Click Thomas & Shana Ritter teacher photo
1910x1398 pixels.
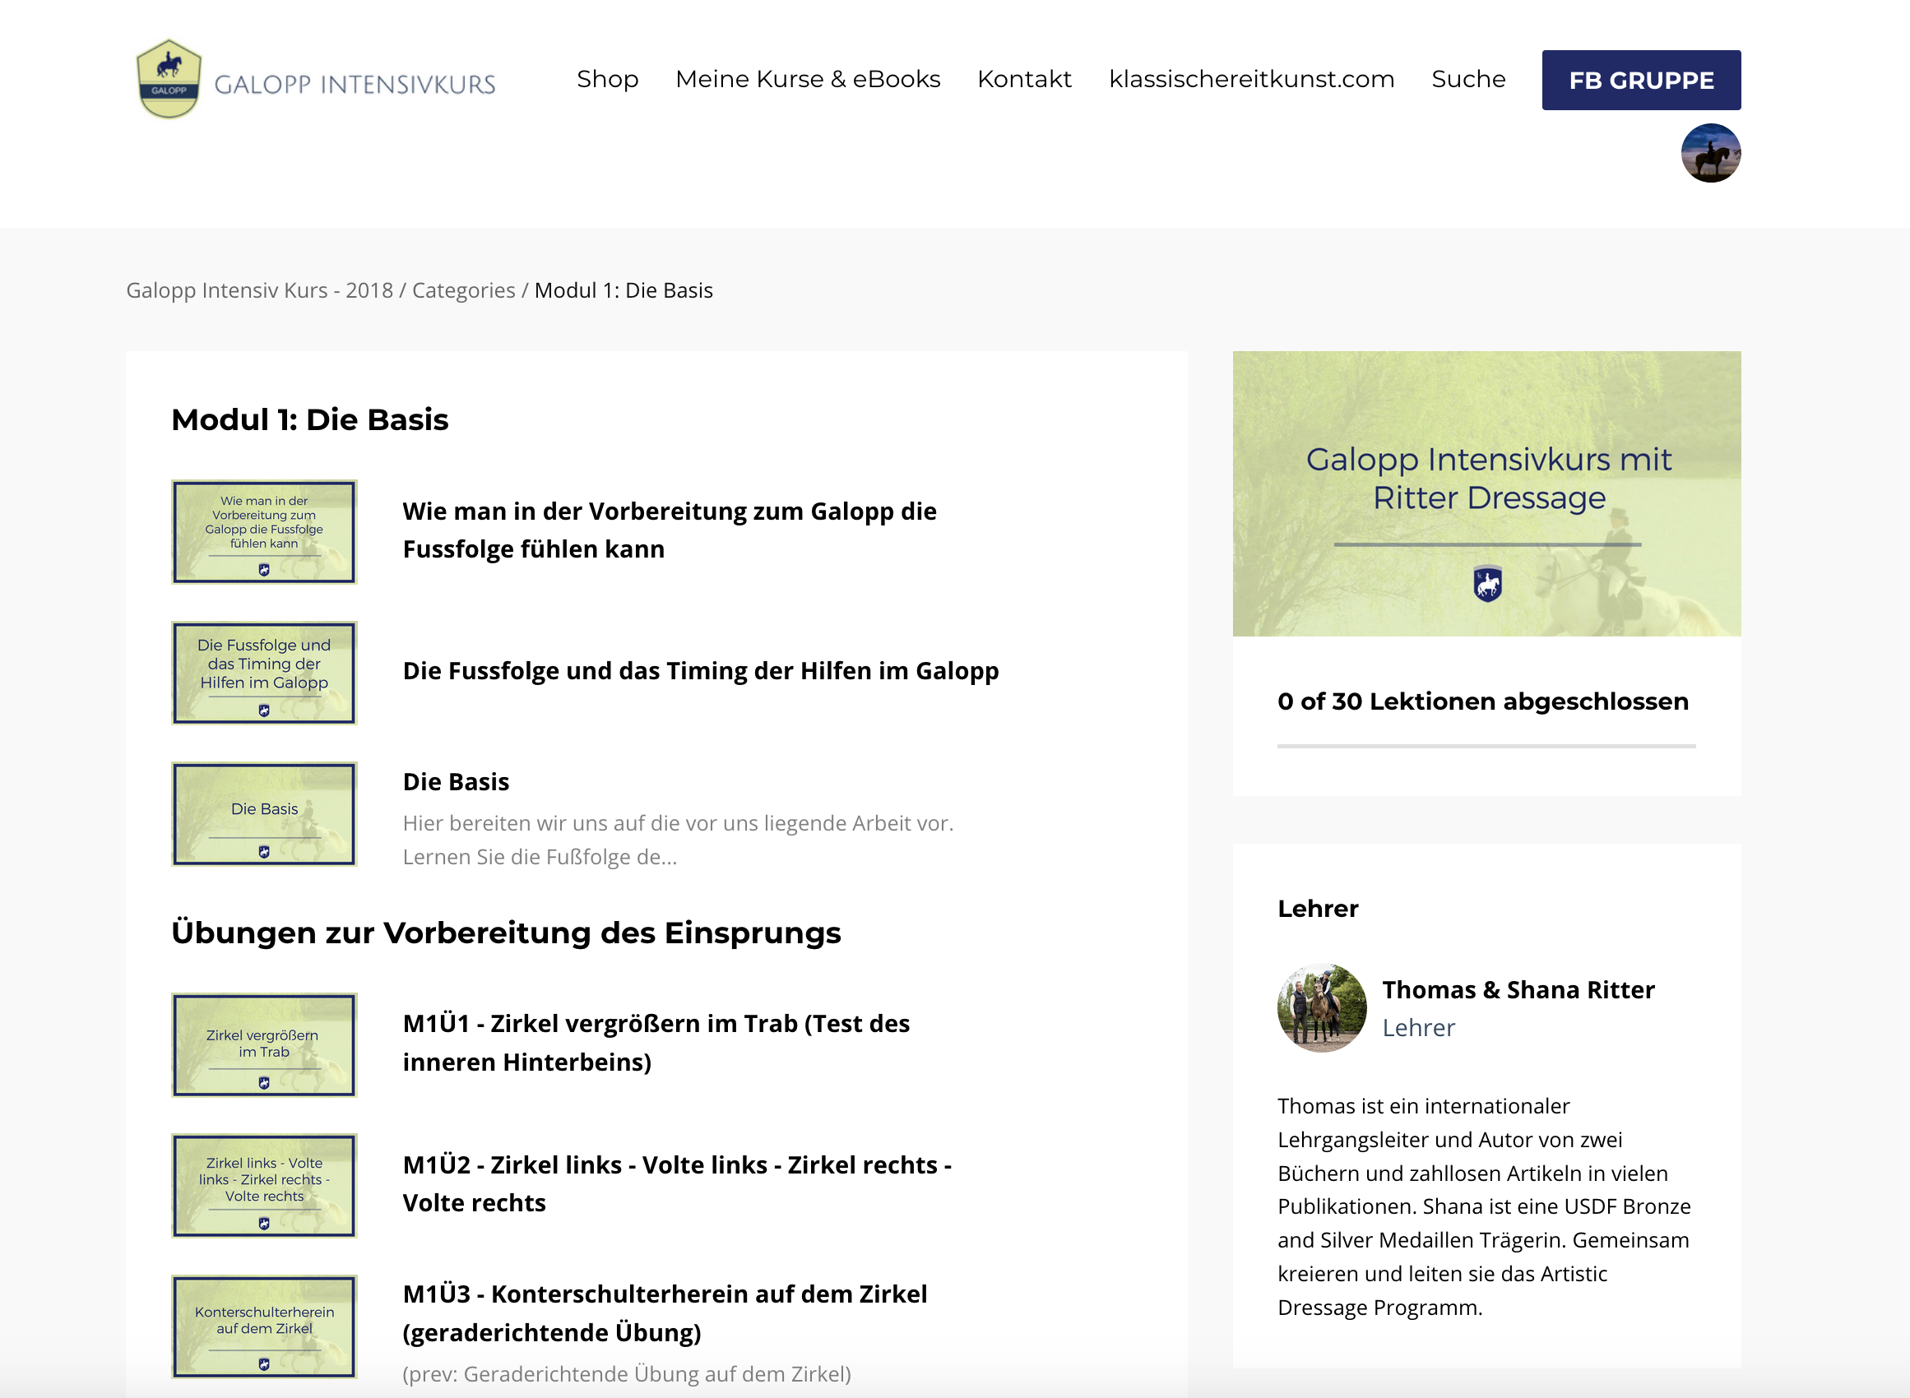(x=1321, y=1008)
